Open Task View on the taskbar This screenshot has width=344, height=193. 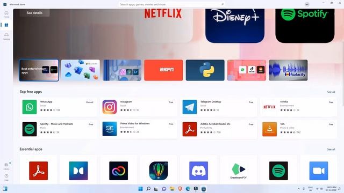pyautogui.click(x=156, y=189)
